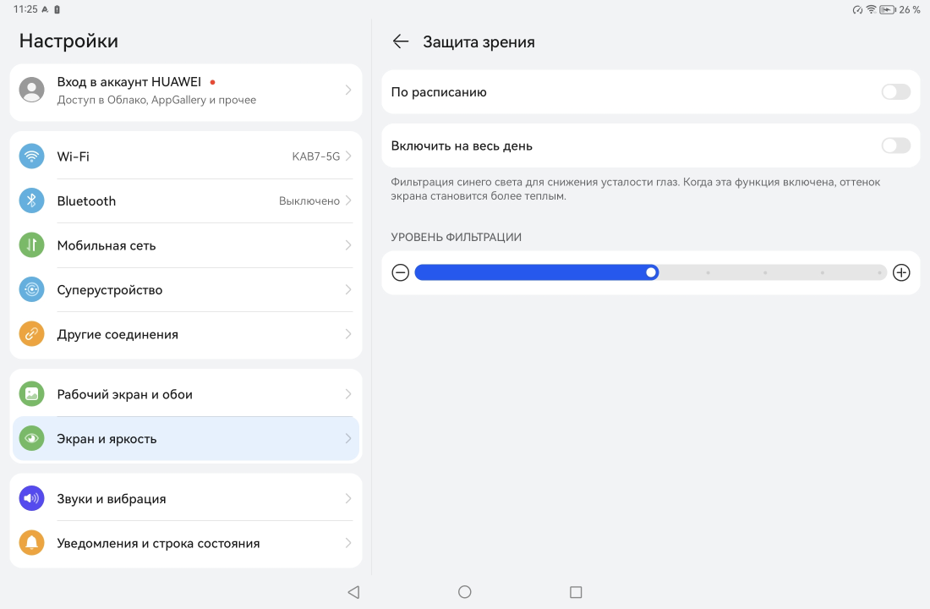Expand Wi-Fi settings via its chevron
930x609 pixels.
coord(348,156)
